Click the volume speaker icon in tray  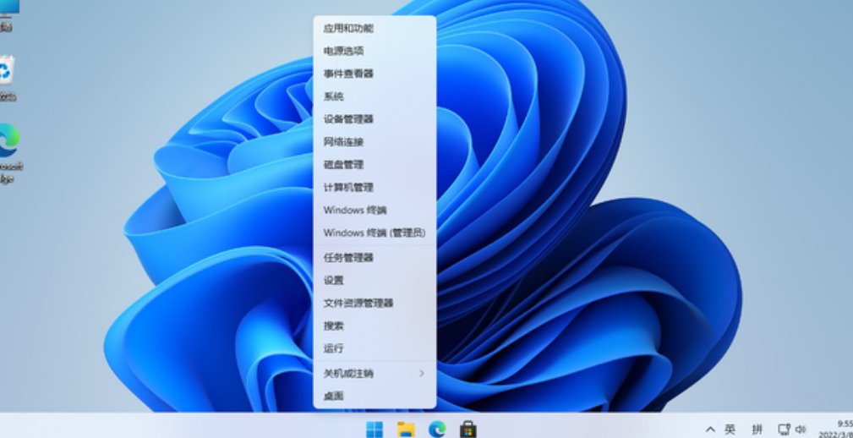(801, 430)
